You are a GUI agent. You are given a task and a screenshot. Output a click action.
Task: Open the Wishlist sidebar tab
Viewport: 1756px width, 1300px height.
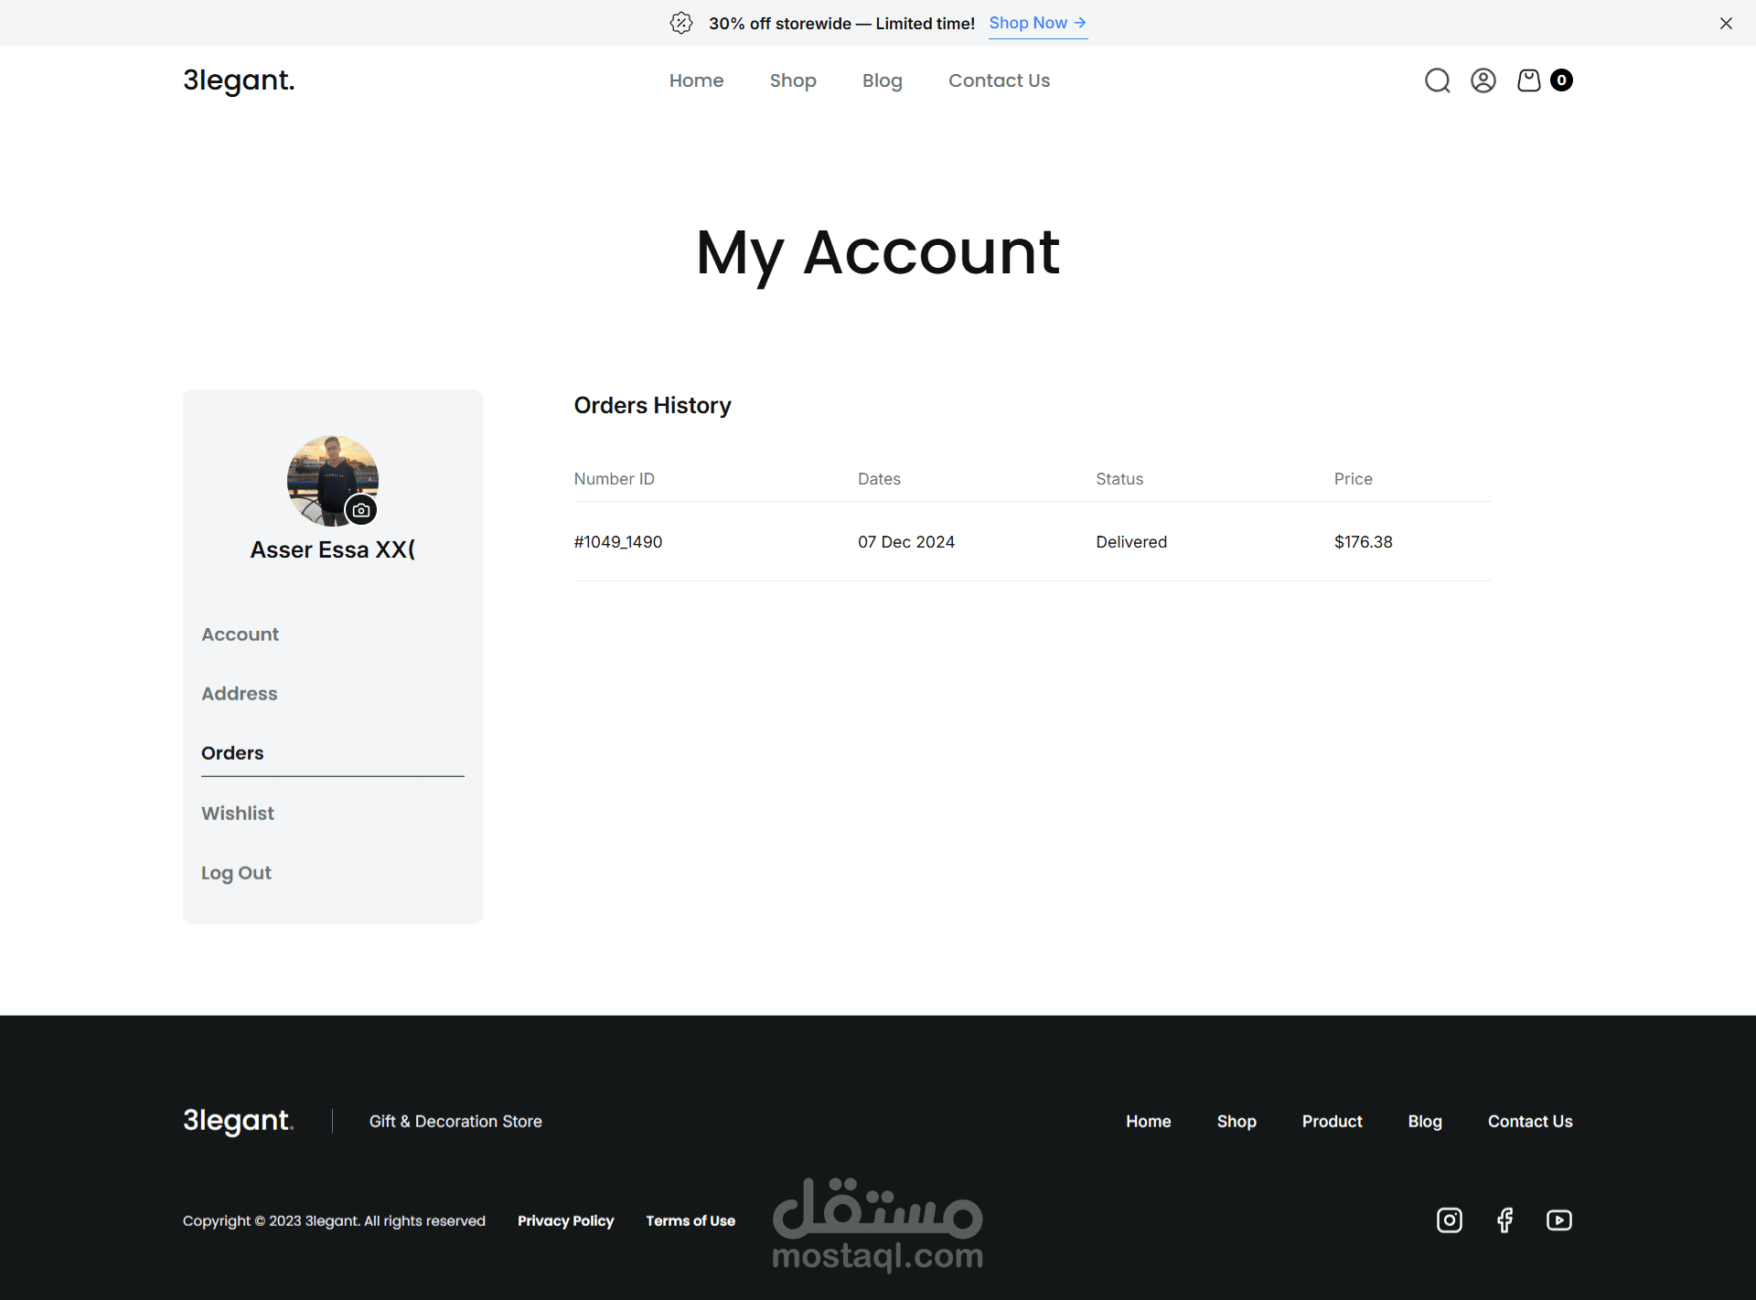[238, 813]
